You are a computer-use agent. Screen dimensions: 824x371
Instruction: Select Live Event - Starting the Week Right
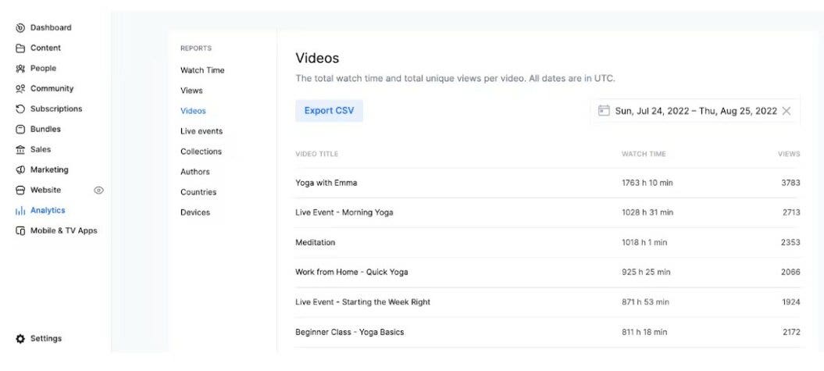tap(362, 301)
